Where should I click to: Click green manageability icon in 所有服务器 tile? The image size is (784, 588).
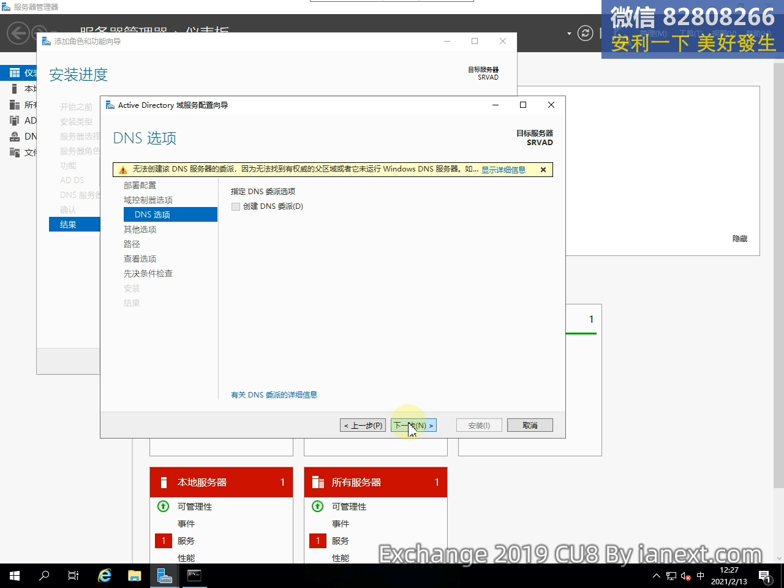pyautogui.click(x=318, y=507)
